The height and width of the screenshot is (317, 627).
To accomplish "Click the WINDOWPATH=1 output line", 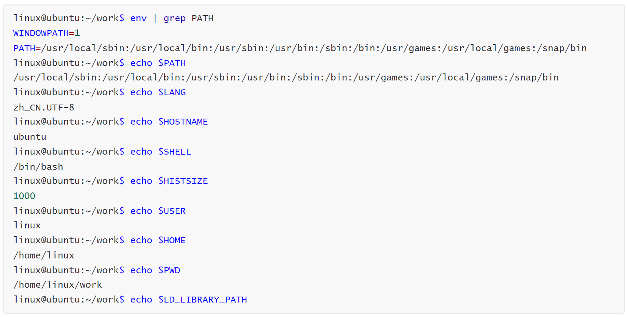I will pyautogui.click(x=47, y=33).
